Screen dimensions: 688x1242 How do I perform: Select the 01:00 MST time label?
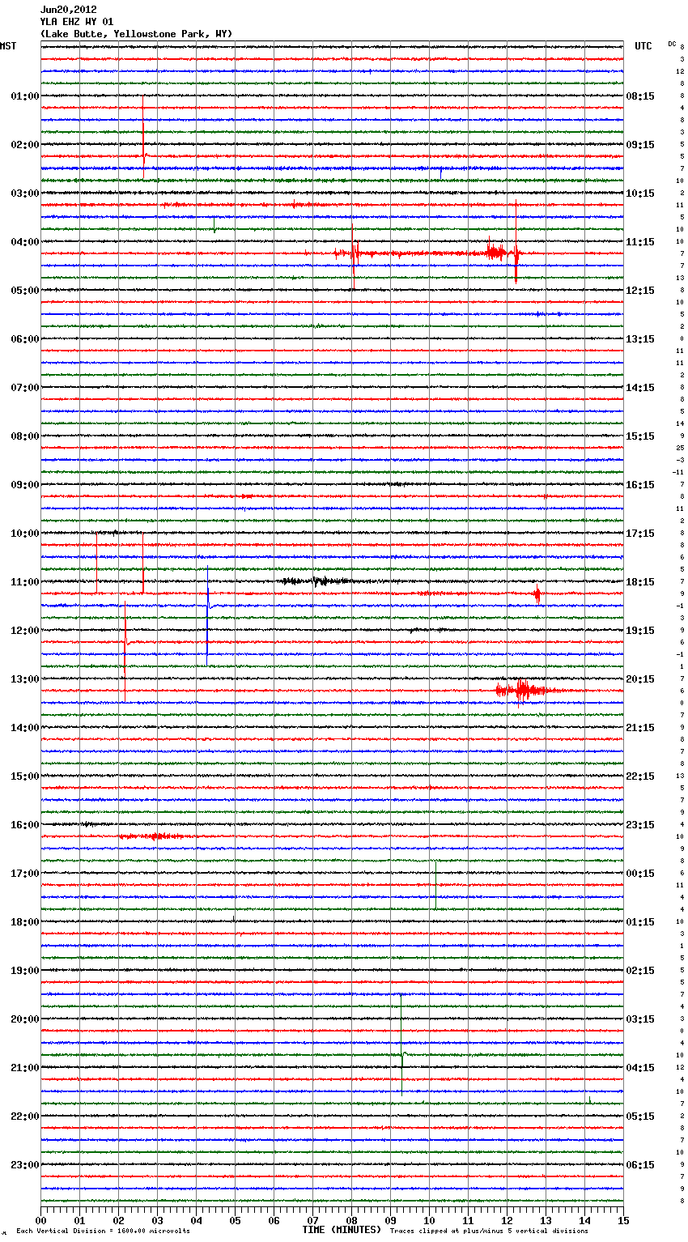pyautogui.click(x=24, y=96)
